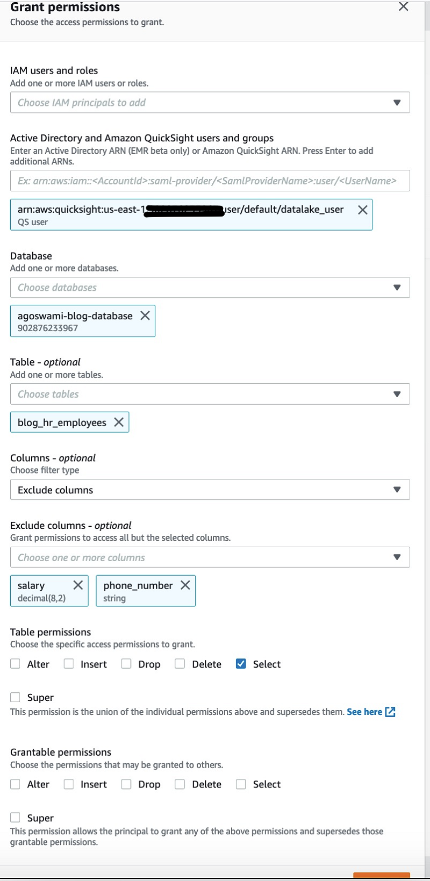Remove the datalake_user QuickSight ARN

coord(363,210)
